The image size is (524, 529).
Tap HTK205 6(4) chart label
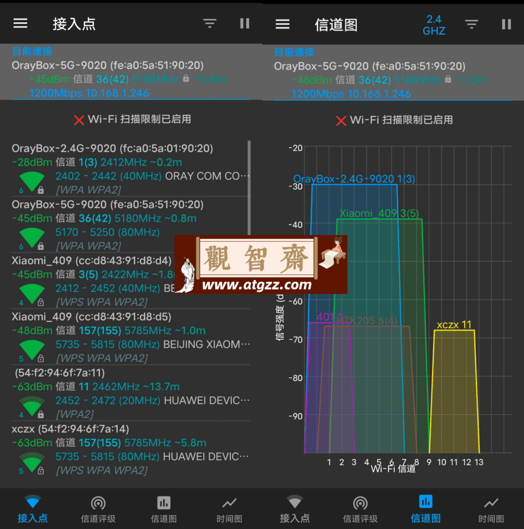point(368,320)
